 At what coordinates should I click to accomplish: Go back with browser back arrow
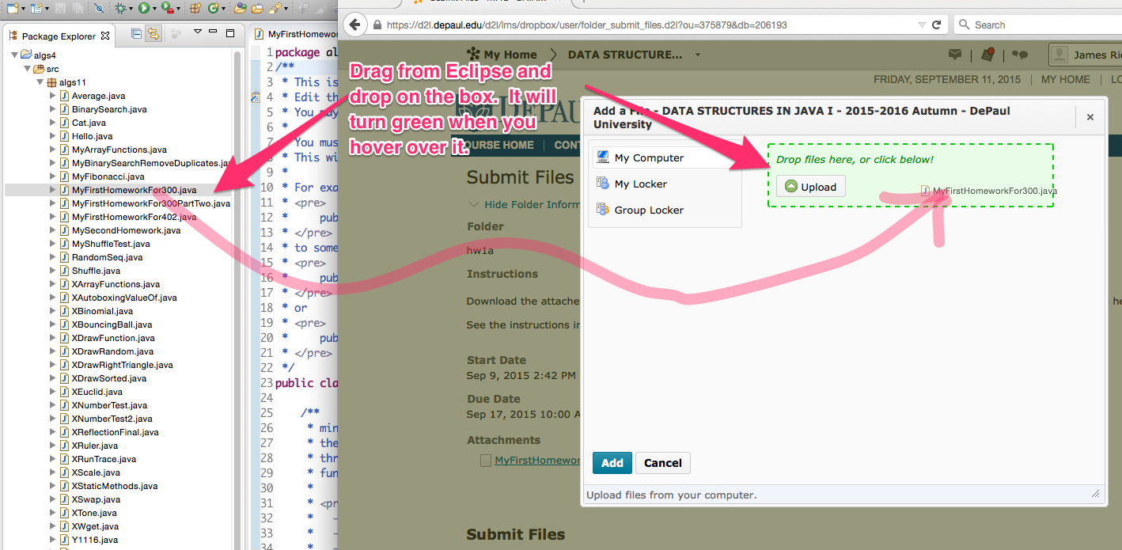pos(355,25)
